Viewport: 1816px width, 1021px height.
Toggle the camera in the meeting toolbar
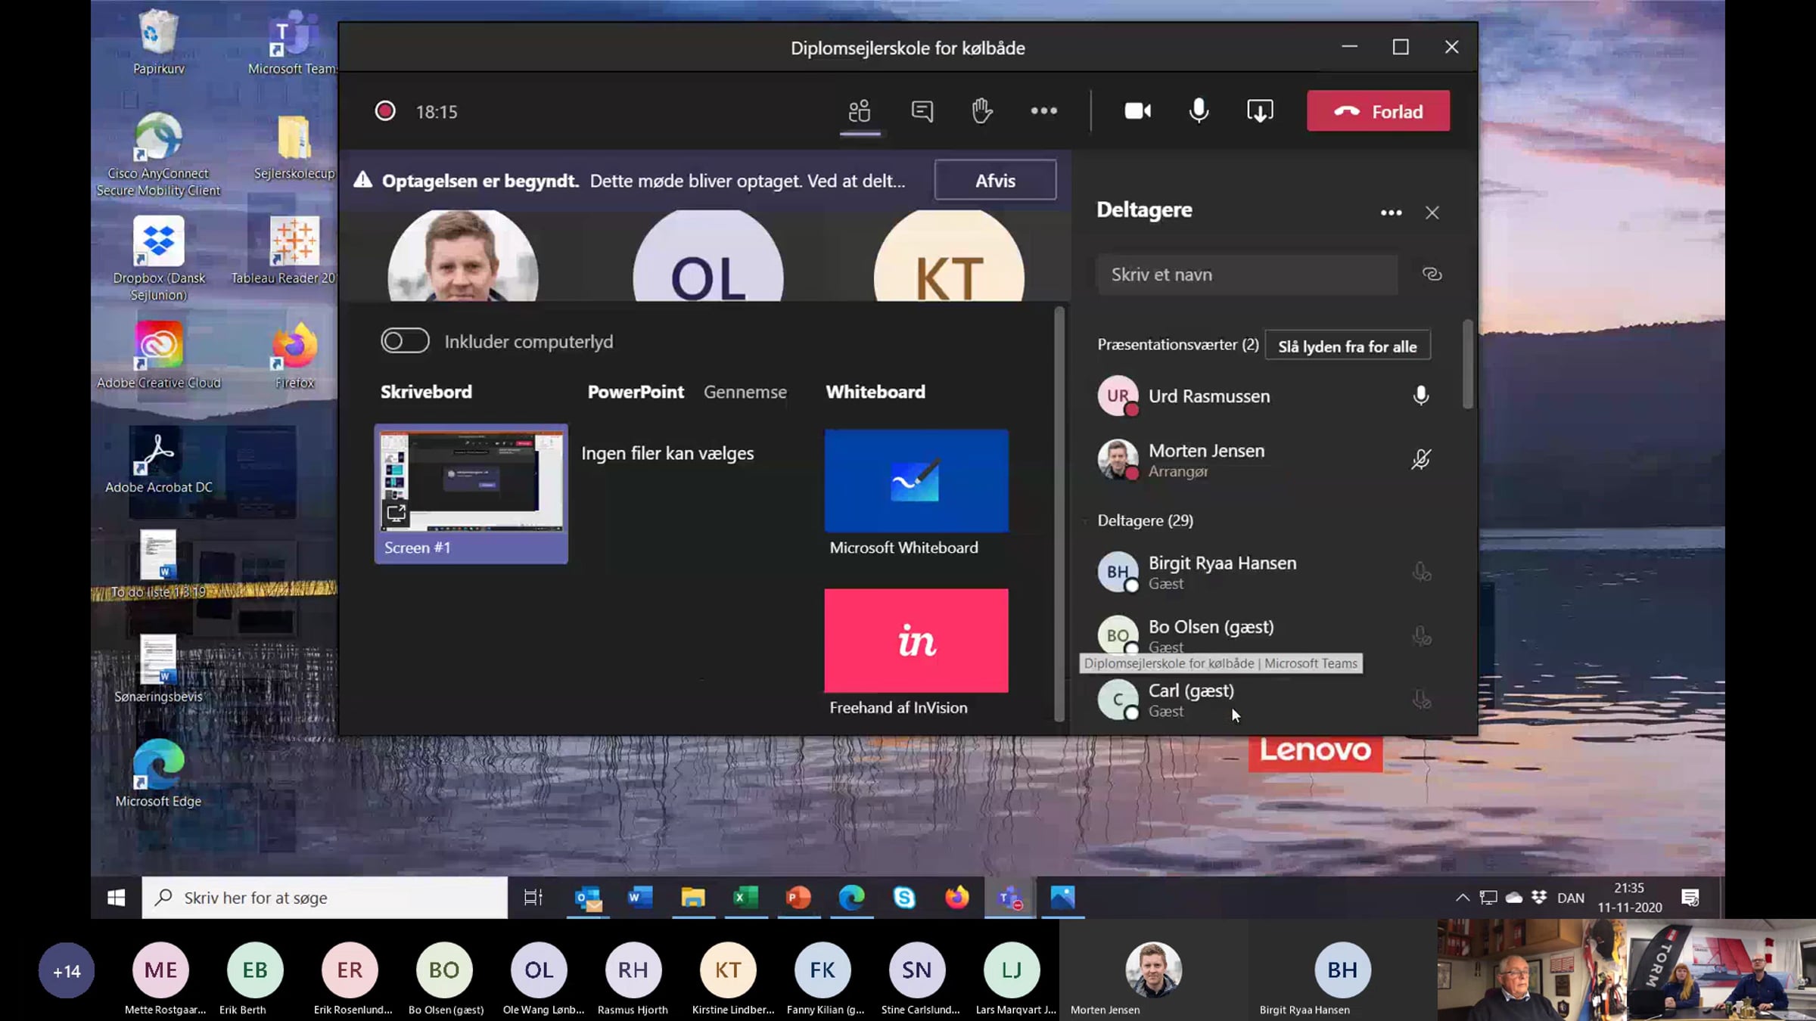1137,111
